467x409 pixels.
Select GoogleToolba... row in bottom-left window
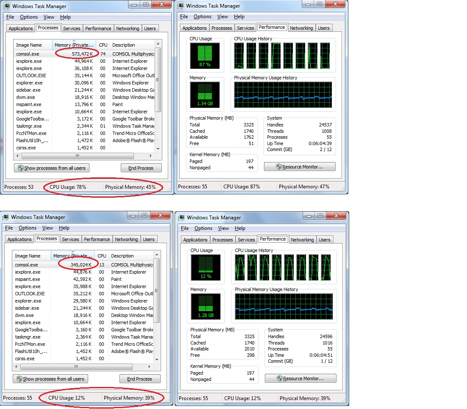tap(83, 330)
